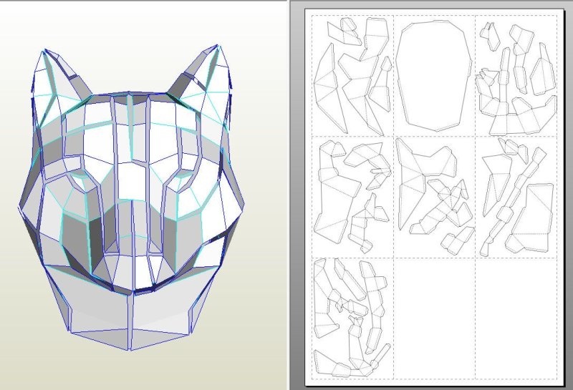Select the part cluster on the top-right pattern page
The height and width of the screenshot is (390, 573).
coord(516,75)
